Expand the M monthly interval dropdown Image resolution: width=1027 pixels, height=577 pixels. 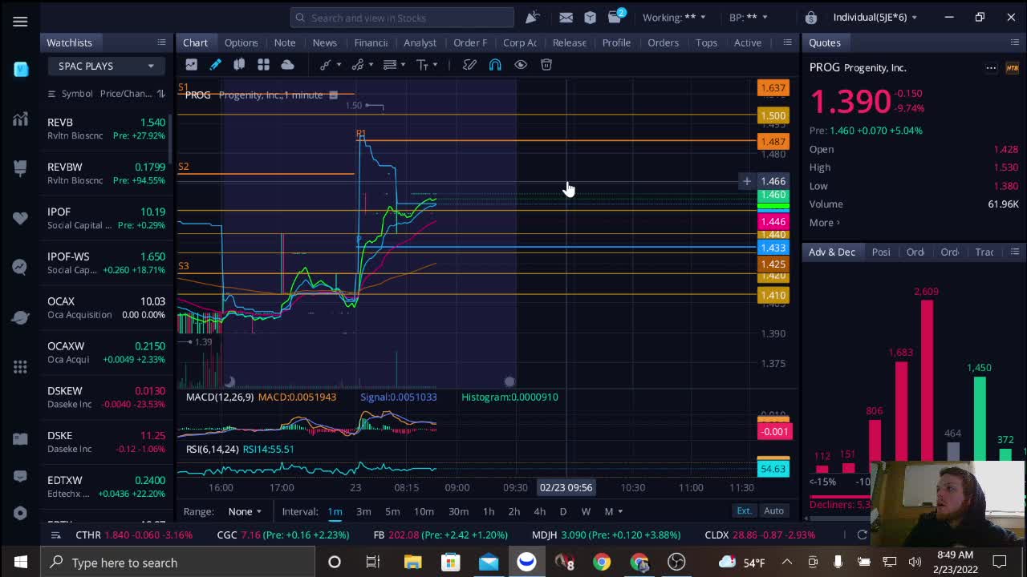612,511
